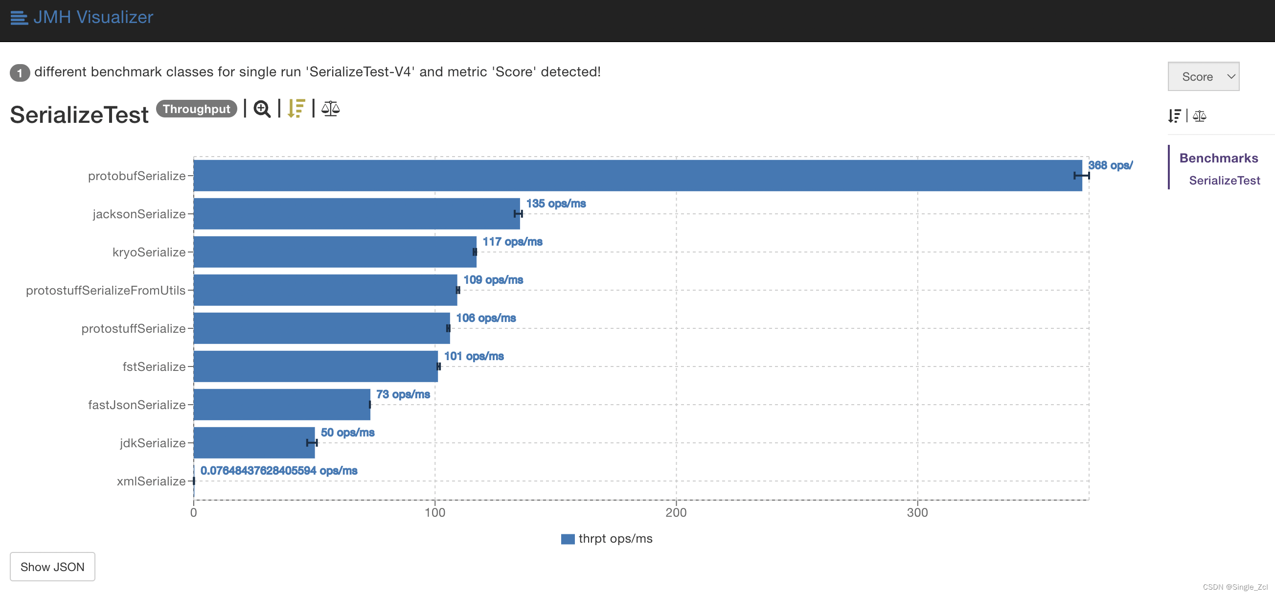Click the Throughput mode badge

coord(197,109)
